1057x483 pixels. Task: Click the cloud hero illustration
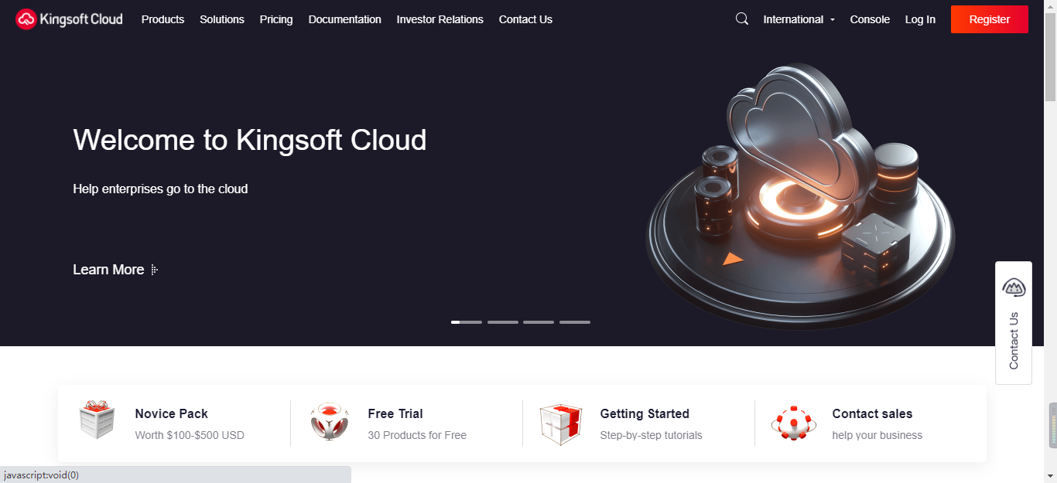coord(800,196)
